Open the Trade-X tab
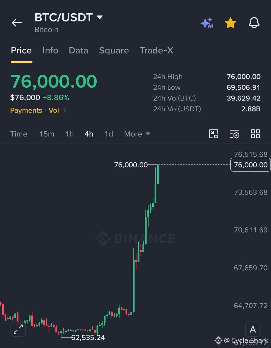Image resolution: width=271 pixels, height=348 pixels. coord(156,50)
